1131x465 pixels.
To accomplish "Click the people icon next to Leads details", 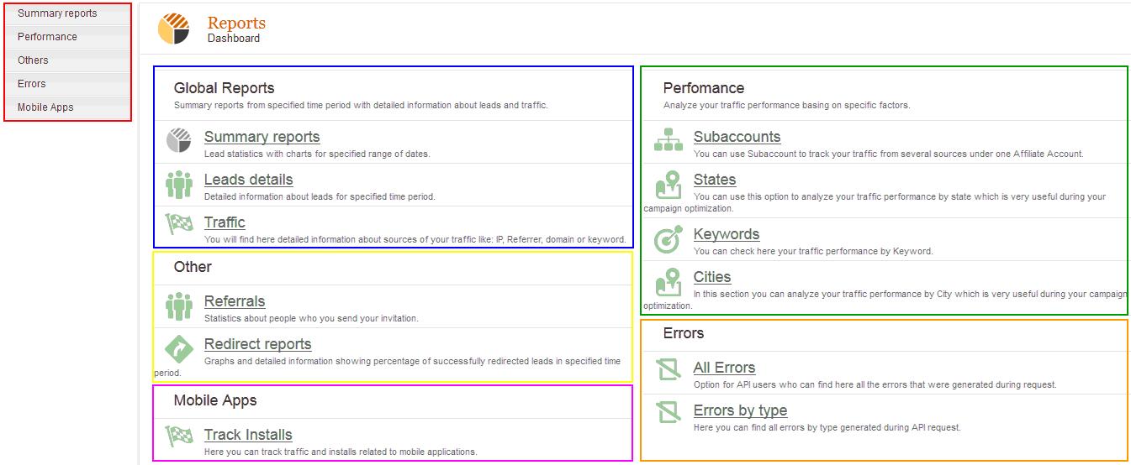I will 179,184.
